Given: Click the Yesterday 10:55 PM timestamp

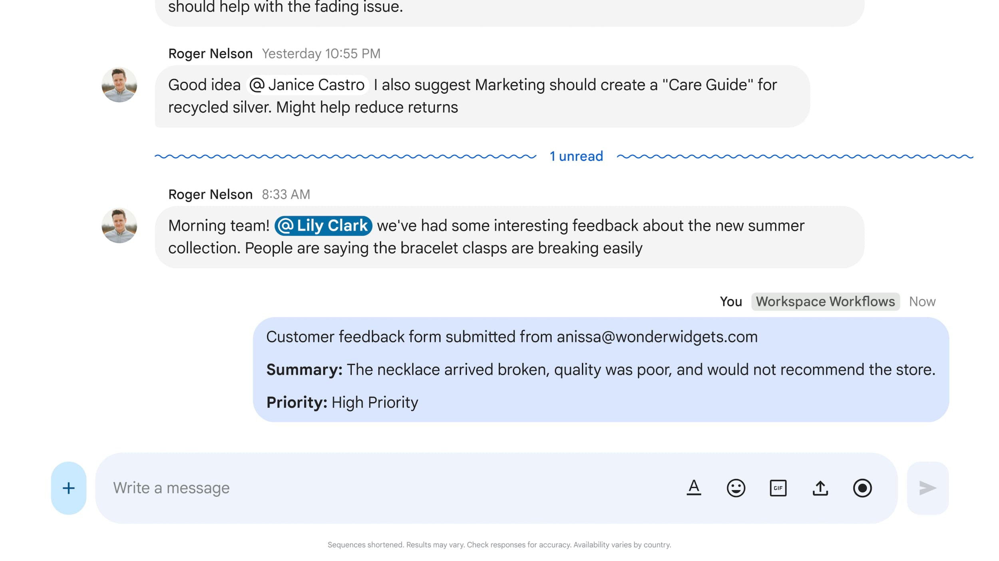Looking at the screenshot, I should click(x=321, y=54).
